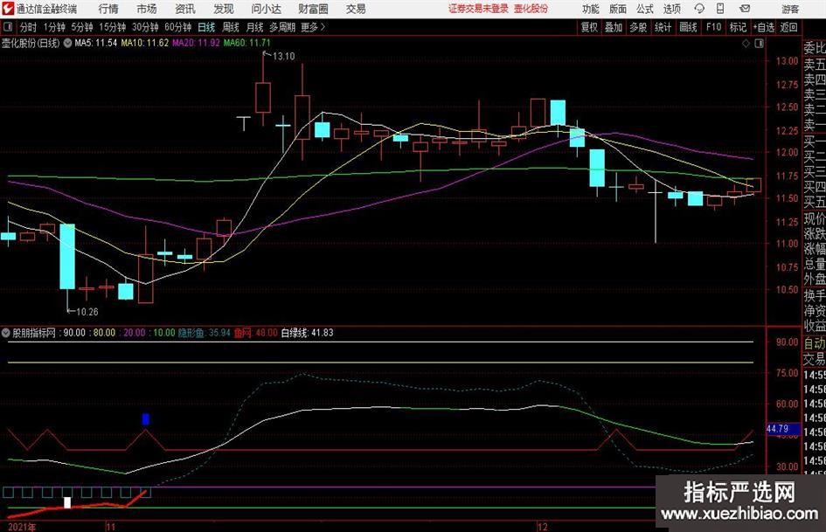Add stock with +自选 button

point(763,27)
